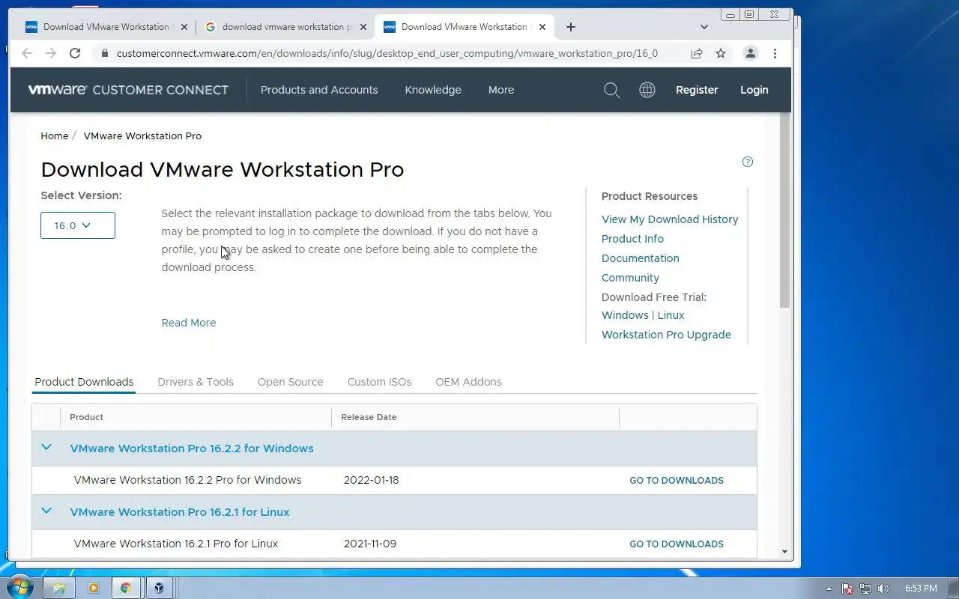Open the More menu in site header
Screen dimensions: 959x599
click(x=501, y=90)
